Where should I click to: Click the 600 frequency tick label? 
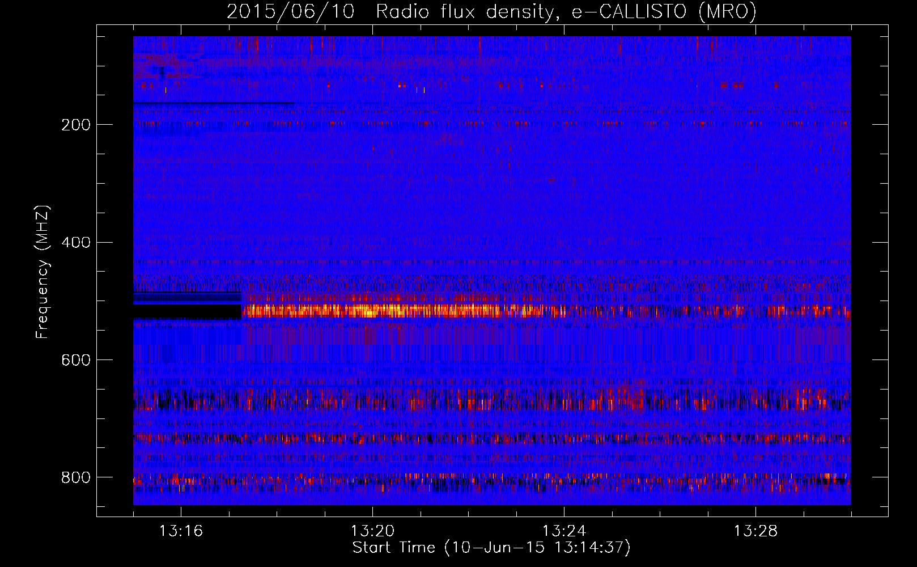76,360
